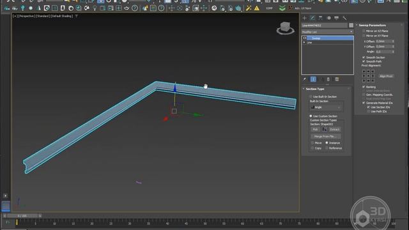Enable Mirror on XZ Plane checkbox
The width and height of the screenshot is (409, 230).
tap(364, 31)
